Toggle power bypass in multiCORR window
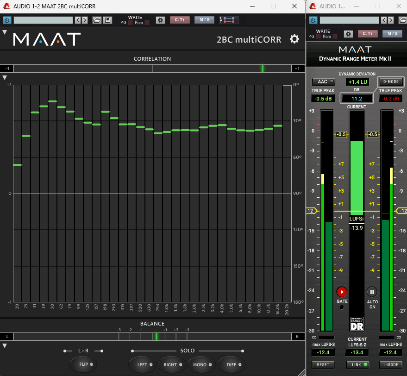The height and width of the screenshot is (376, 407). pyautogui.click(x=7, y=20)
